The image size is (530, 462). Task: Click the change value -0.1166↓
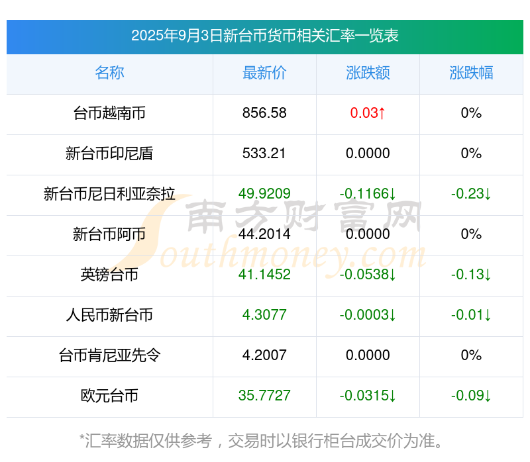(368, 193)
